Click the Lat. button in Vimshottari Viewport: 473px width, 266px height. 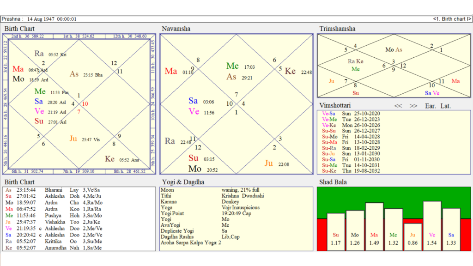pos(446,106)
